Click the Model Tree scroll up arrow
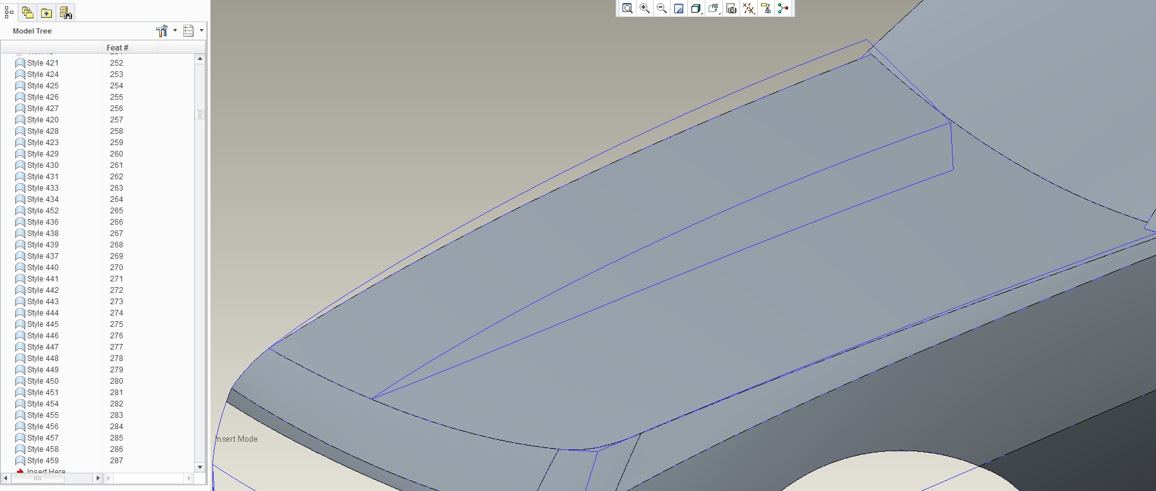Screen dimensions: 1156x491 point(200,59)
